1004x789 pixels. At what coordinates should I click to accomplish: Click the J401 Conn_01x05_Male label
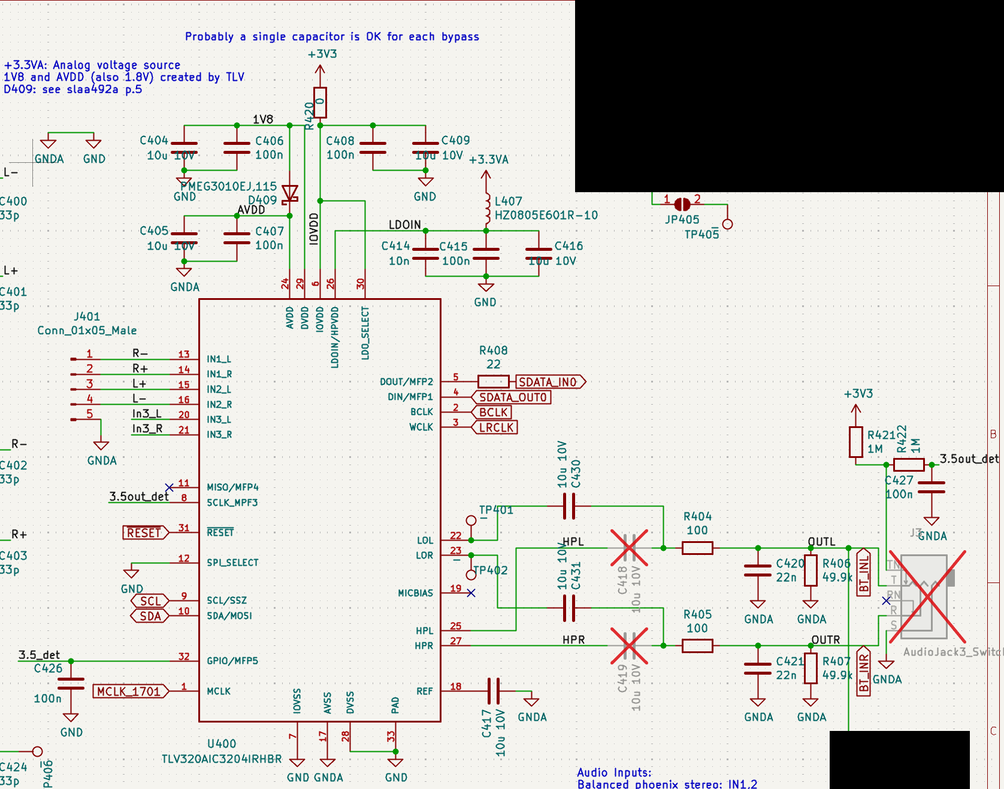pos(87,323)
